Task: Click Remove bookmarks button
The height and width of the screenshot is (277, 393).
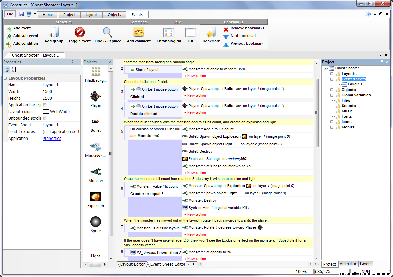Action: 247,28
